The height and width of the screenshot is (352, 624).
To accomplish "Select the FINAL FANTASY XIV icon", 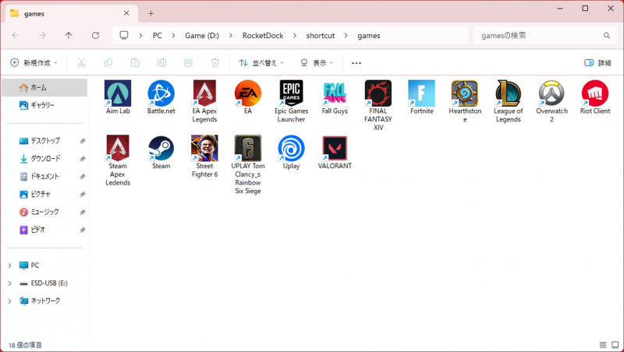I will click(x=378, y=93).
